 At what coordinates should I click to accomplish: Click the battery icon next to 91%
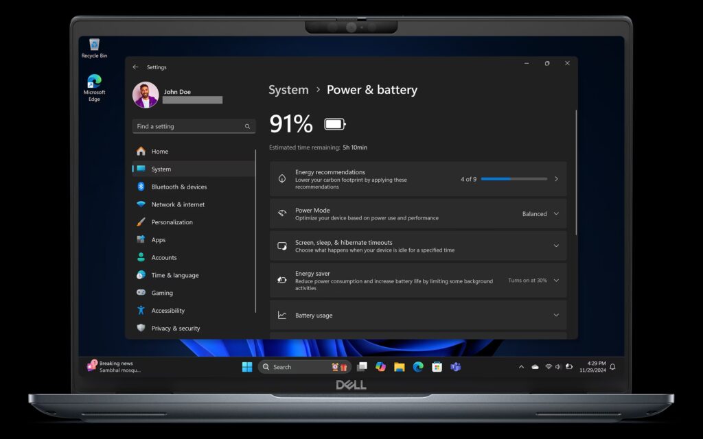(334, 124)
